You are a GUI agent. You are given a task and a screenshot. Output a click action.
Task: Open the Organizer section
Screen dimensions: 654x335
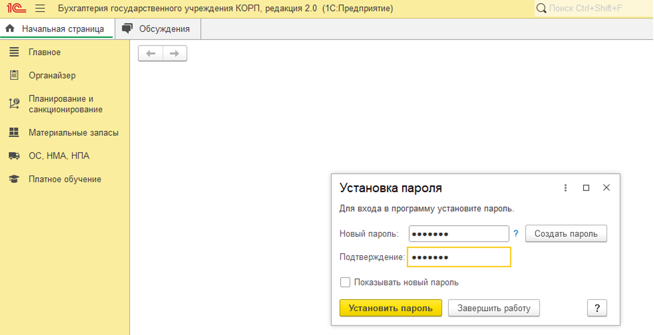(x=52, y=75)
